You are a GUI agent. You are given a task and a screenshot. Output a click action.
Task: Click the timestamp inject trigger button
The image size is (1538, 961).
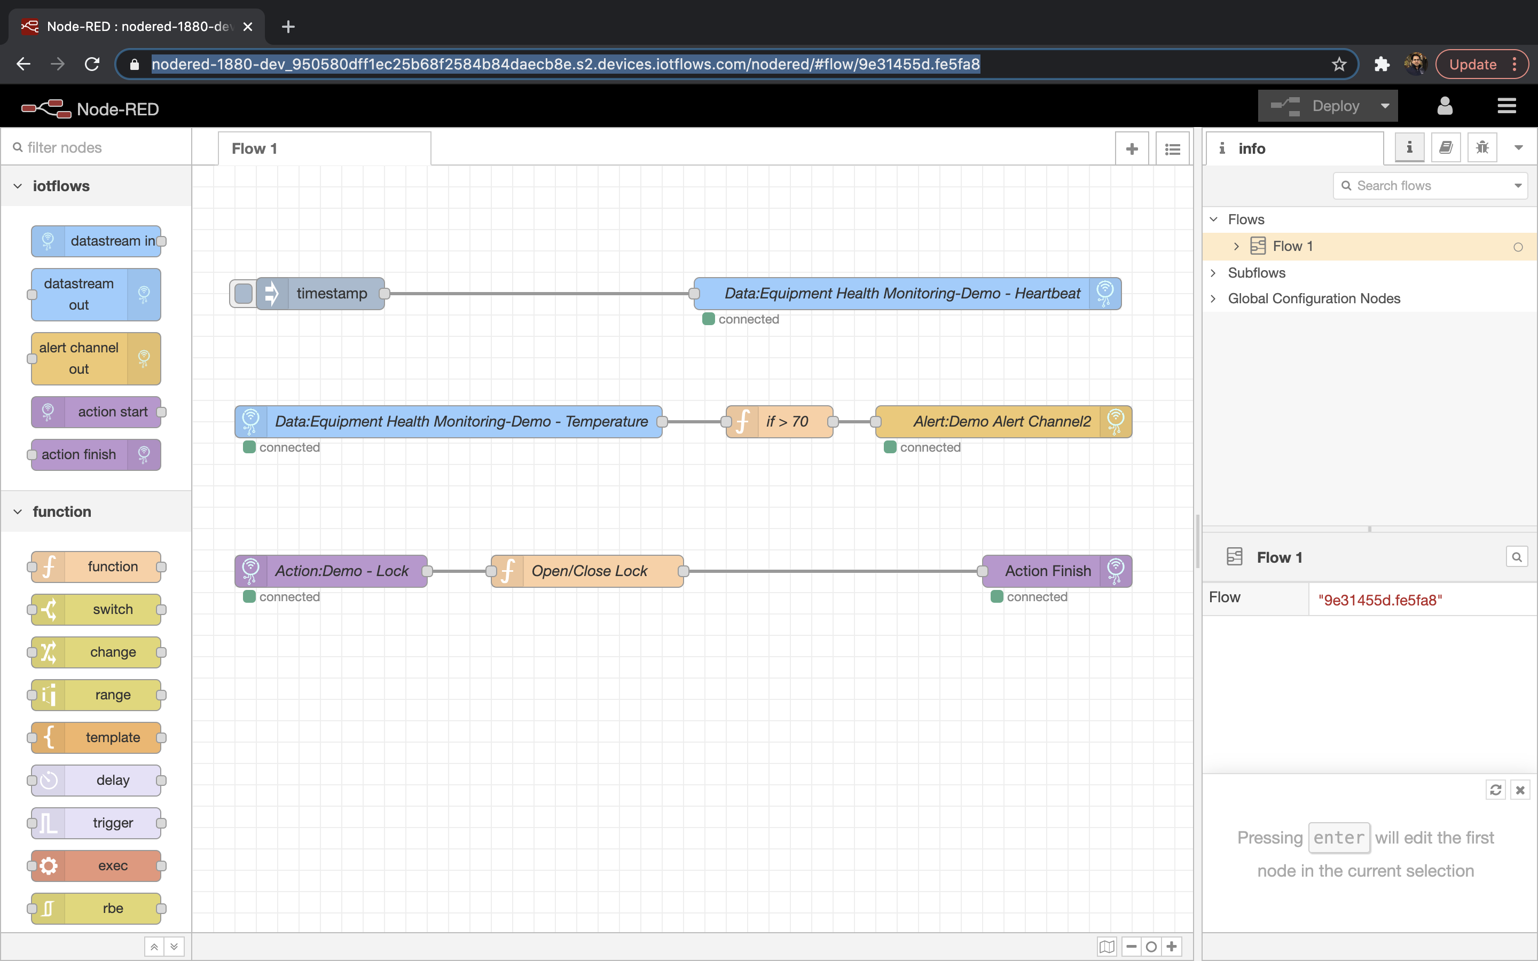click(x=244, y=294)
